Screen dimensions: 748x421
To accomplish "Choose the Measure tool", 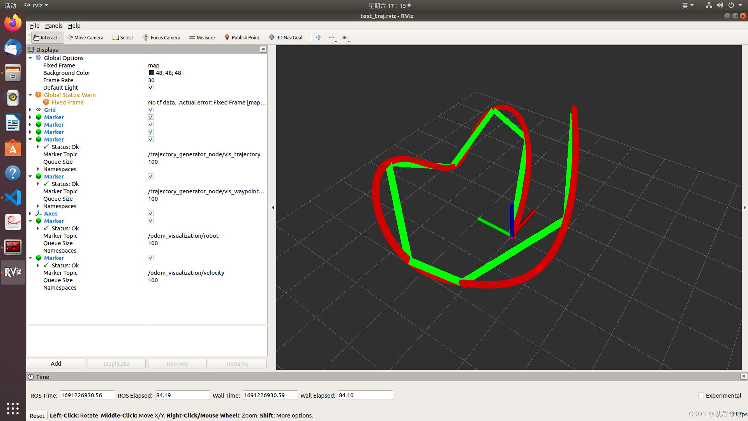I will (202, 37).
